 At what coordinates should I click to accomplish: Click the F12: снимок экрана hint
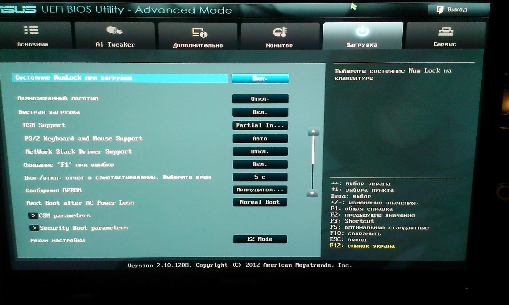click(362, 246)
